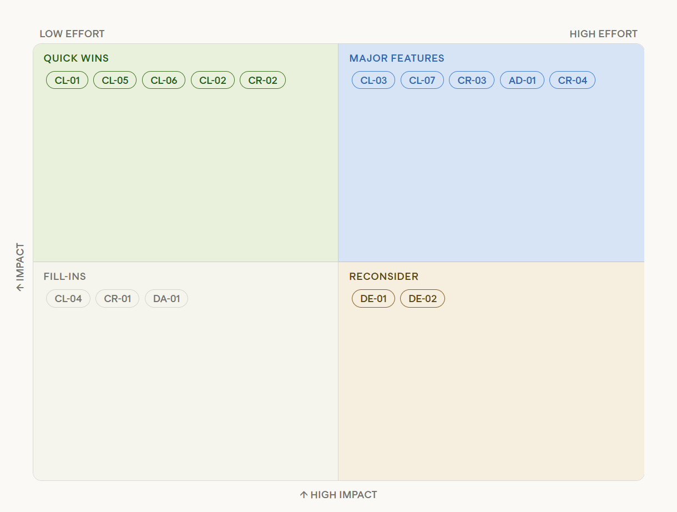This screenshot has height=512, width=677.
Task: Click the Reconsider quadrant heading
Action: point(384,277)
